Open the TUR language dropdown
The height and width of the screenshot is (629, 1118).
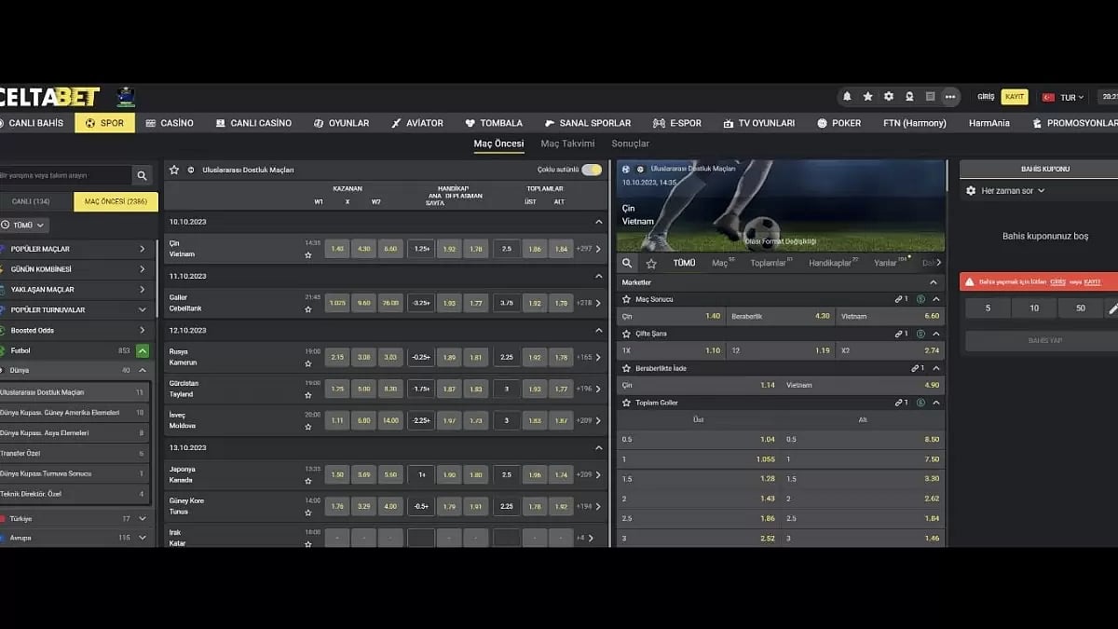(x=1064, y=97)
